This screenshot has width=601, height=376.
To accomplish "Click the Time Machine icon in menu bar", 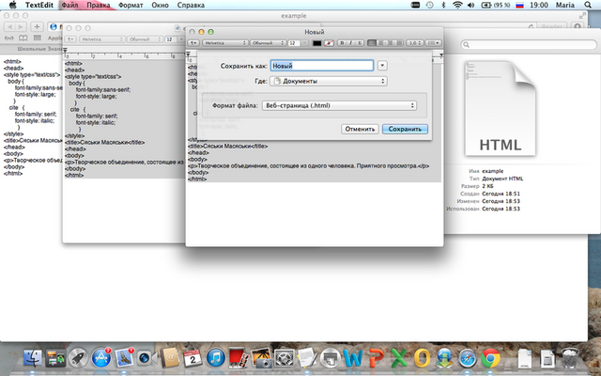I will point(430,5).
